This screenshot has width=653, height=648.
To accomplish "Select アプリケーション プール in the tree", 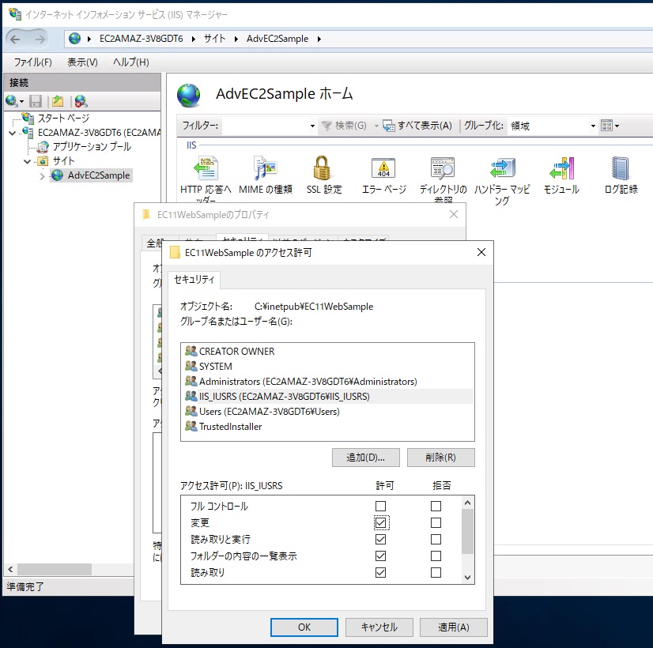I will pyautogui.click(x=92, y=146).
